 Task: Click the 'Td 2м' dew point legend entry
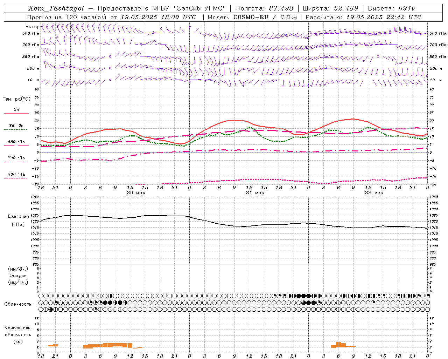pos(16,126)
